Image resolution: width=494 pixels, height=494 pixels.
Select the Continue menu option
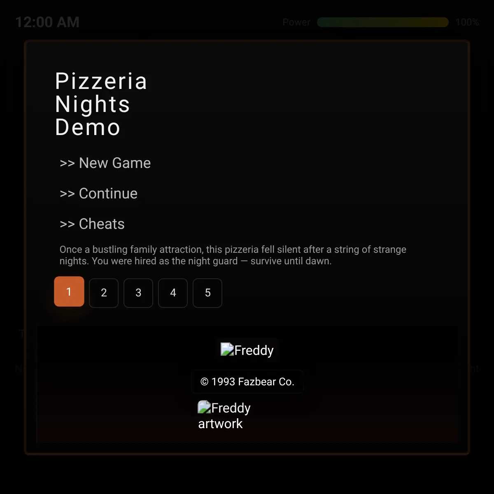point(99,193)
